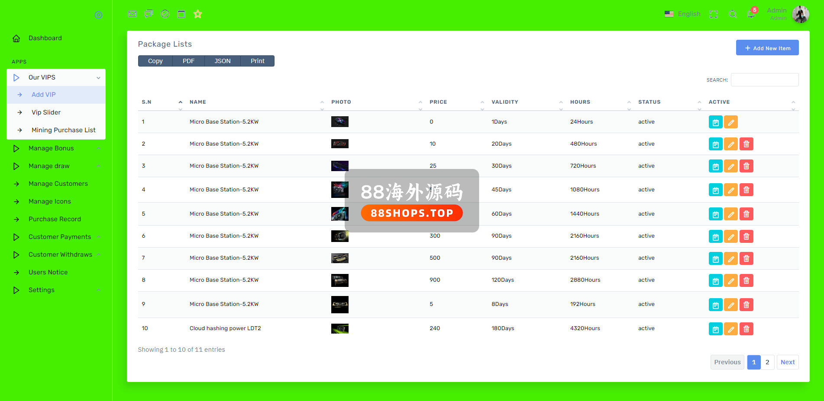
Task: Open Mining Purchase List submenu item
Action: click(63, 130)
